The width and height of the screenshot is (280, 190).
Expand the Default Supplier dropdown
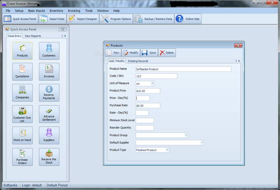coord(202,143)
